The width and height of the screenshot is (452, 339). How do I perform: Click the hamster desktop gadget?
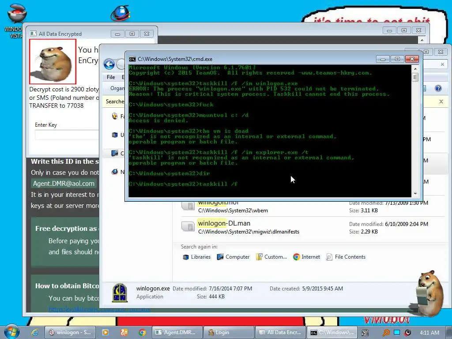tap(429, 293)
